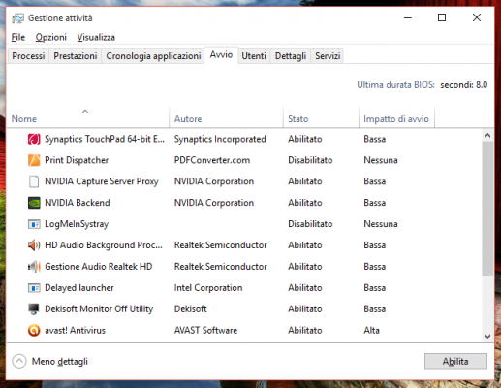Switch to the Utenti tab
This screenshot has height=388, width=501.
pyautogui.click(x=254, y=56)
